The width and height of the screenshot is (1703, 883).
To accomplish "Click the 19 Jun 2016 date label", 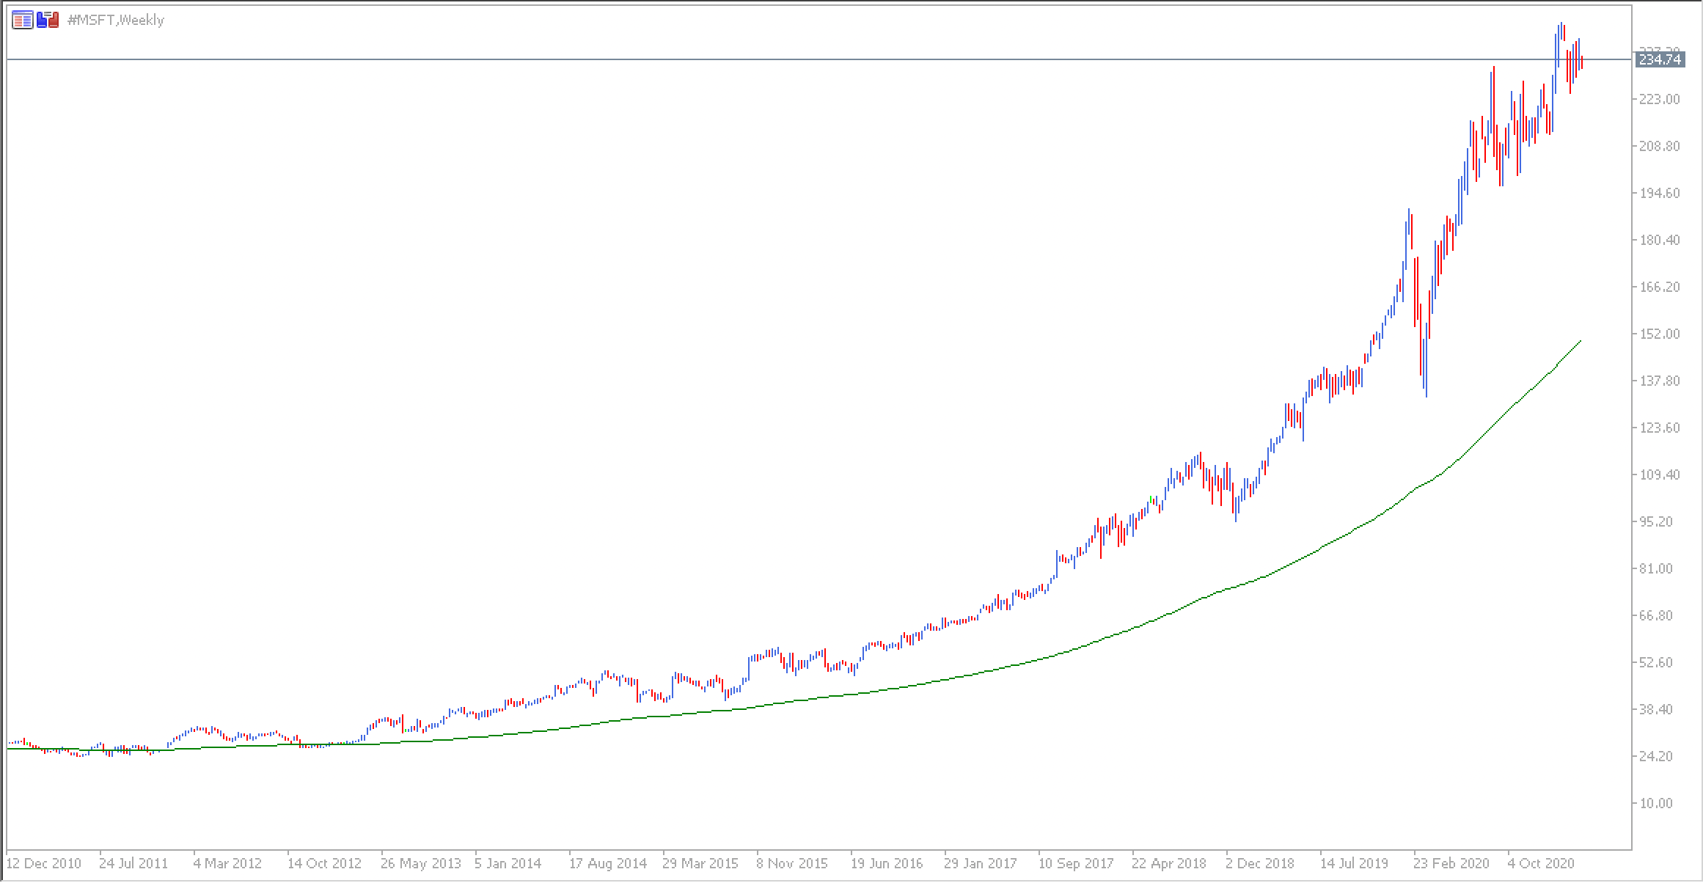I will tap(887, 863).
